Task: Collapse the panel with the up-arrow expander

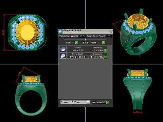Action: pos(86,39)
